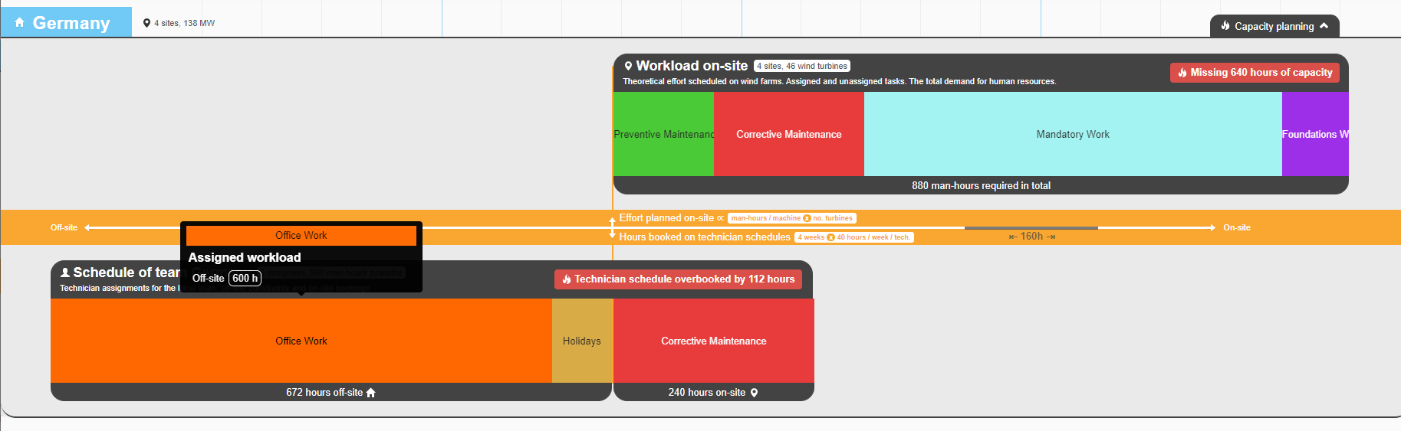The height and width of the screenshot is (431, 1401).
Task: Click the person icon beside Schedule of team
Action: tap(65, 273)
